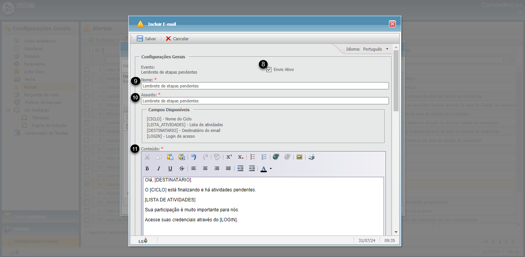Open Regras de Exibição in sidebar
The width and height of the screenshot is (525, 257).
click(49, 125)
